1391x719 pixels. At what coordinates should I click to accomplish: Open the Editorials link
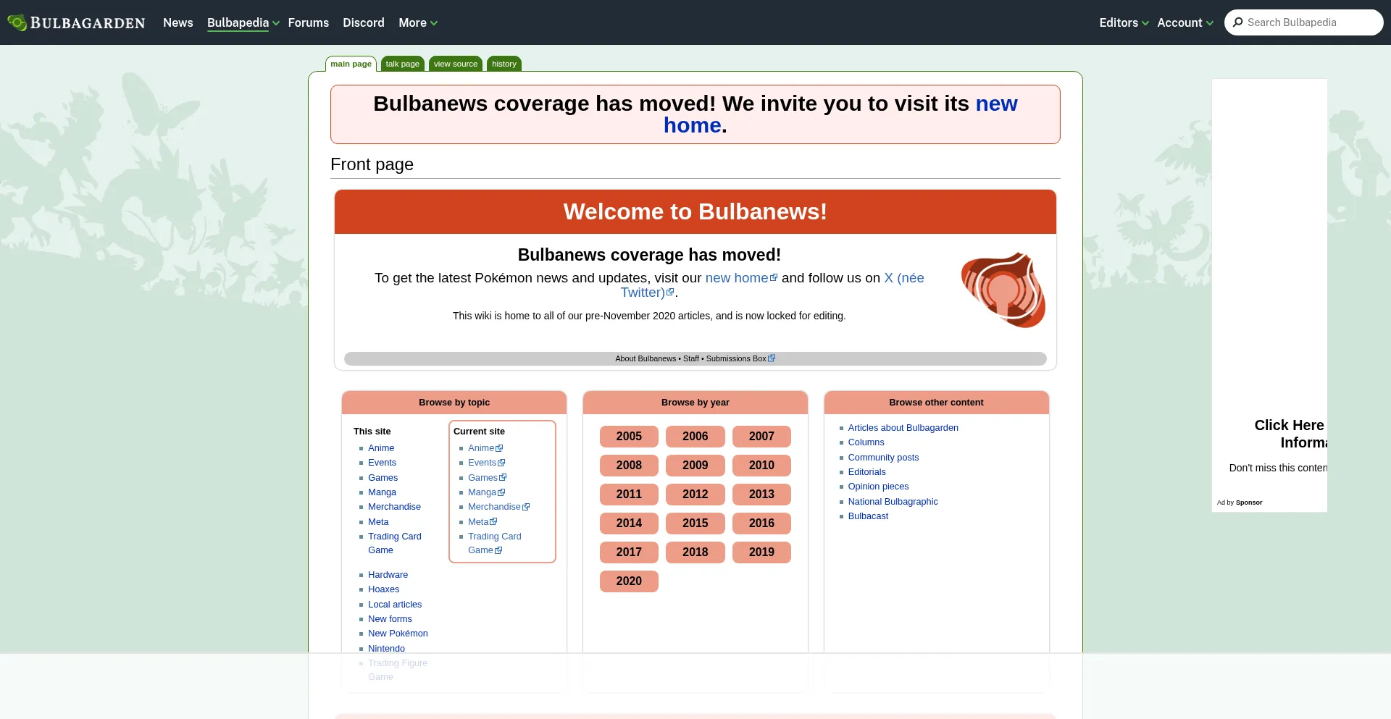coord(866,472)
